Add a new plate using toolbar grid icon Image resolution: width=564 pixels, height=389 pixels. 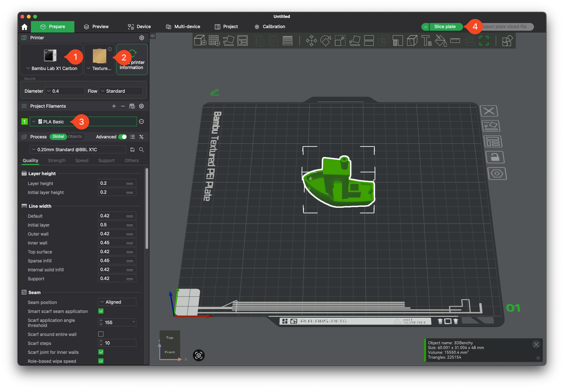click(x=214, y=41)
